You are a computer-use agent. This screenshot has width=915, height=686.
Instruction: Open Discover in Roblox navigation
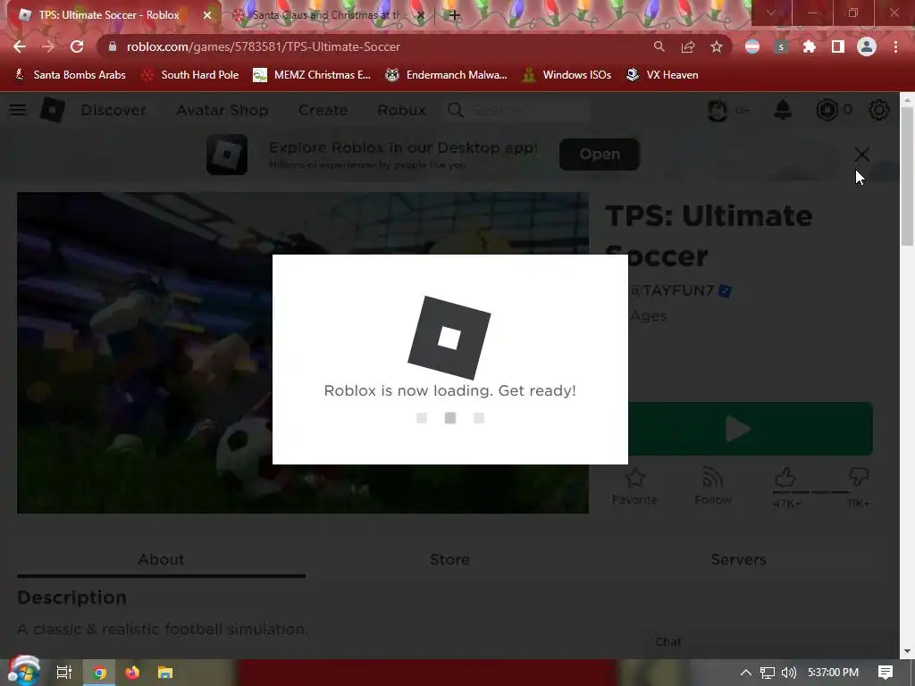[113, 110]
